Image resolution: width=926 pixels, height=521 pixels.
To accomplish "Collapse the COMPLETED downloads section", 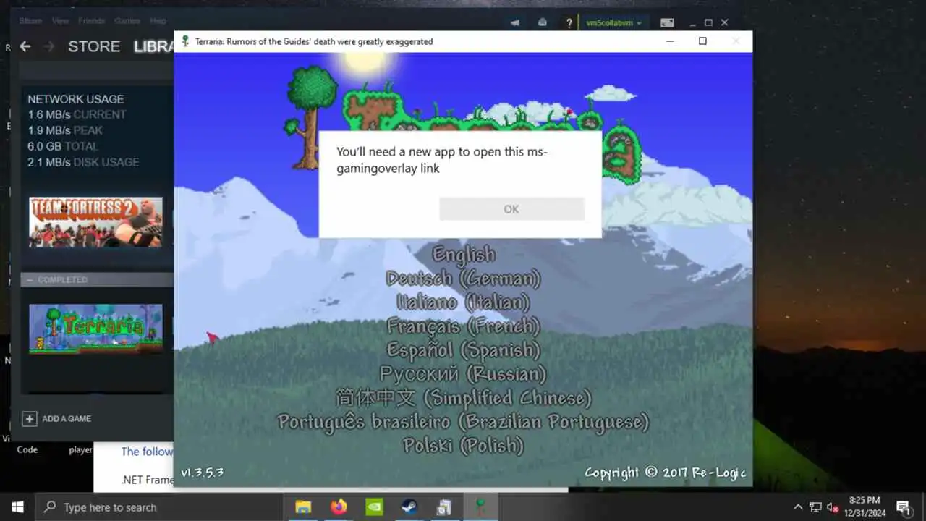I will point(30,279).
